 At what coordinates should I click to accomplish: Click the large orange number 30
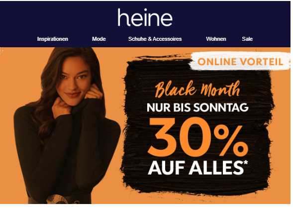tap(180, 137)
